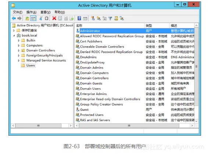Sort by the 类型 column header
This screenshot has width=208, height=154.
coord(157,26)
